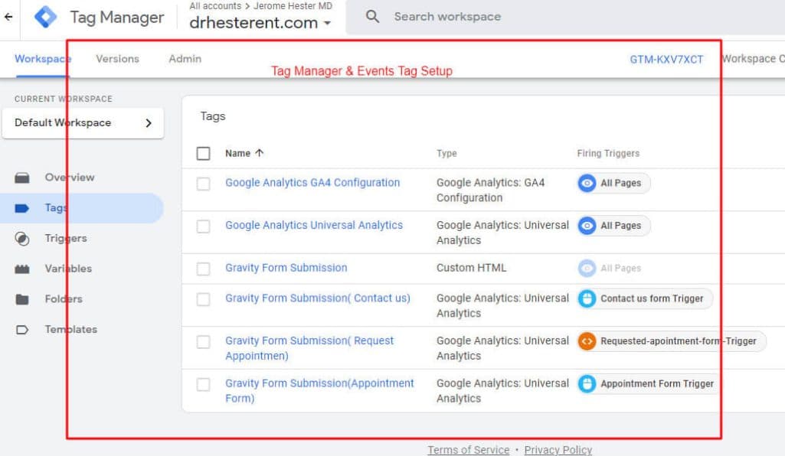Click the search magnifier icon
This screenshot has height=456, width=785.
372,17
